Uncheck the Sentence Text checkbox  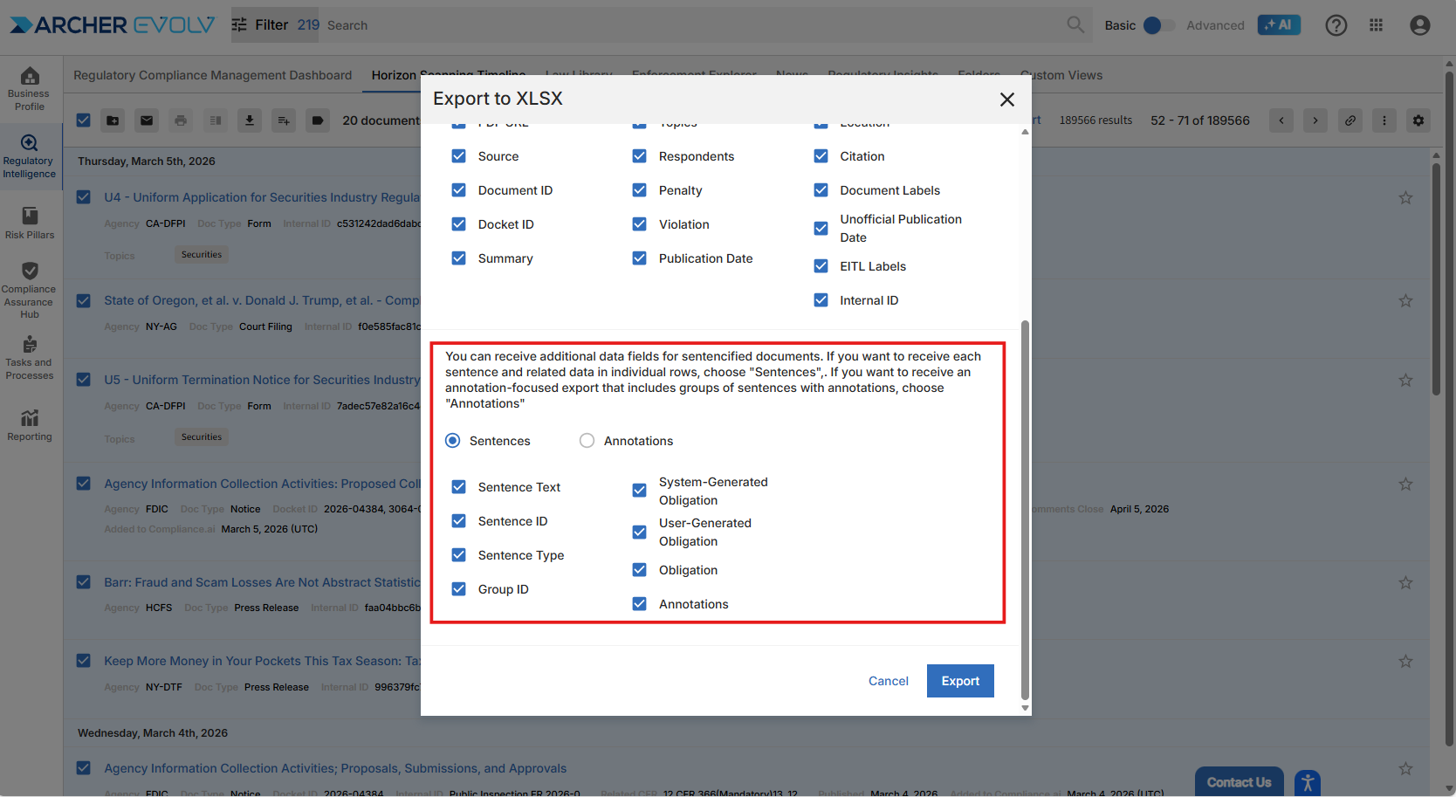coord(459,487)
